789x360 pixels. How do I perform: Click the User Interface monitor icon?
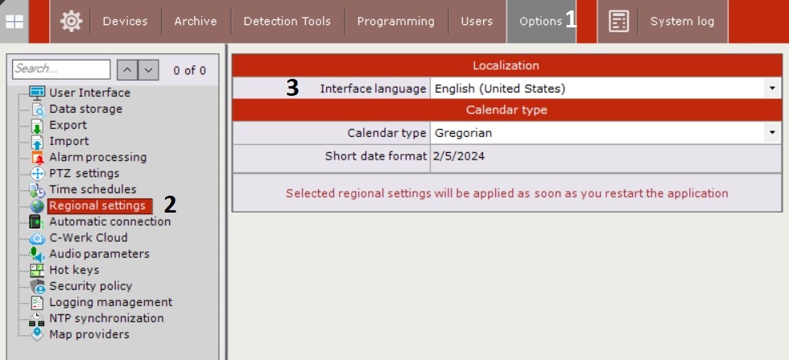coord(37,93)
